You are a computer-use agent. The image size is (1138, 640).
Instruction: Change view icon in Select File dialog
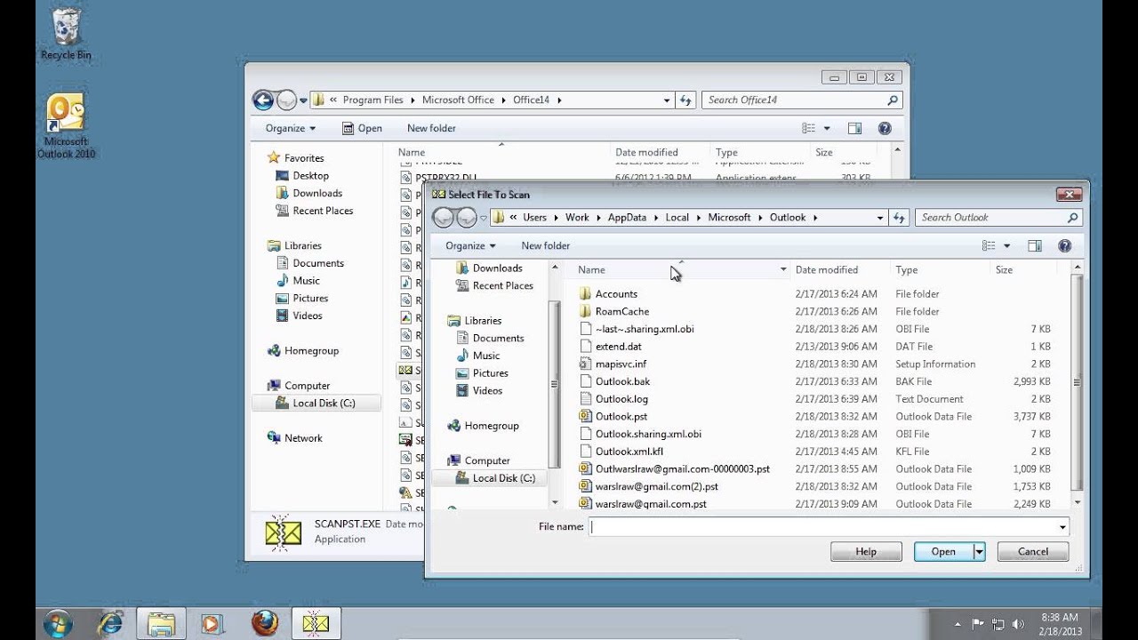tap(989, 245)
